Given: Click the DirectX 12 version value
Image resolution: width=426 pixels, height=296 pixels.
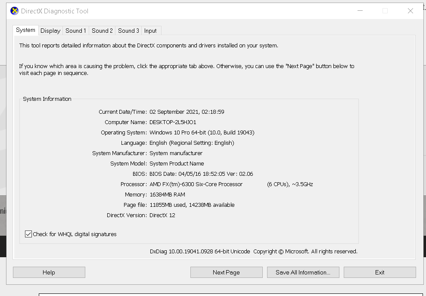Looking at the screenshot, I should point(162,215).
